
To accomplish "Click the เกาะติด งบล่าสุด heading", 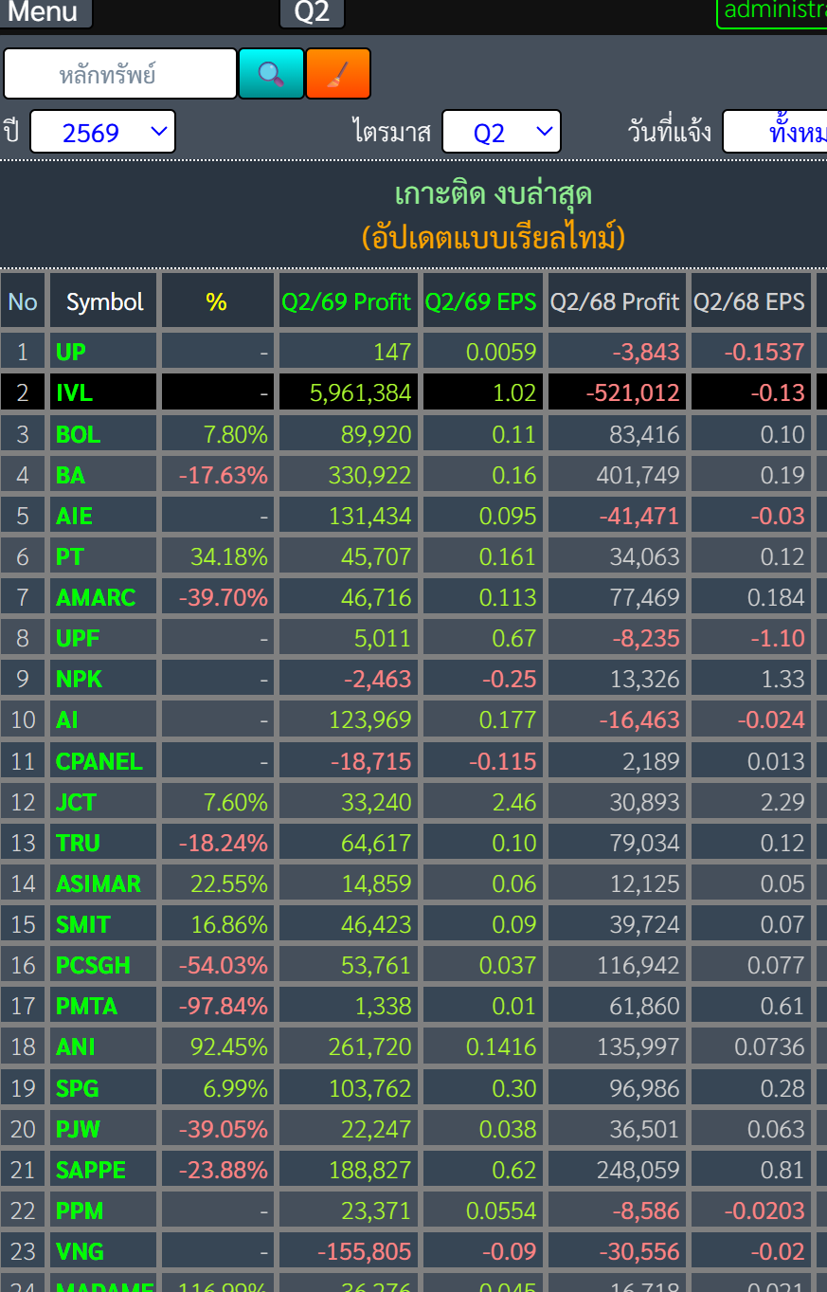I will coord(494,194).
